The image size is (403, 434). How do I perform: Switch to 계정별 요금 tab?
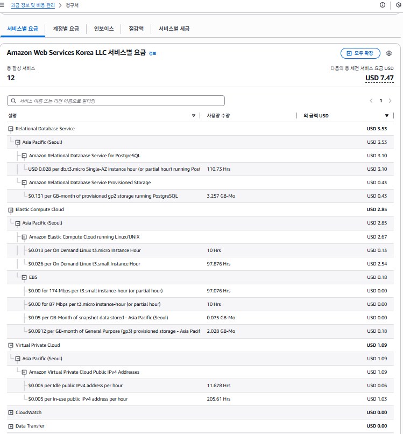click(66, 29)
